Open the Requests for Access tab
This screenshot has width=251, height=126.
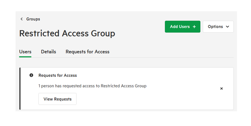click(x=88, y=52)
